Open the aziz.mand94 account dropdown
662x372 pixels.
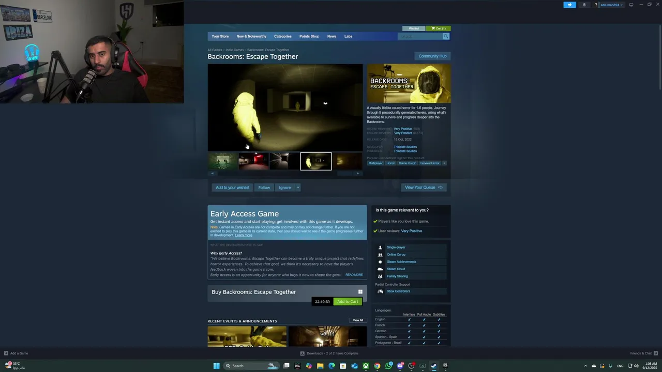click(612, 5)
